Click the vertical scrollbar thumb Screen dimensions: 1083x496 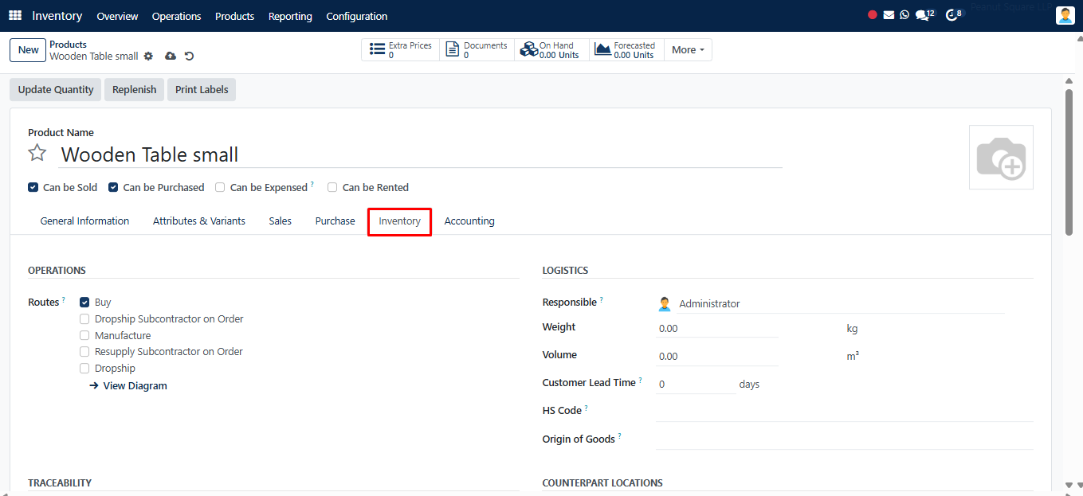pyautogui.click(x=1069, y=162)
